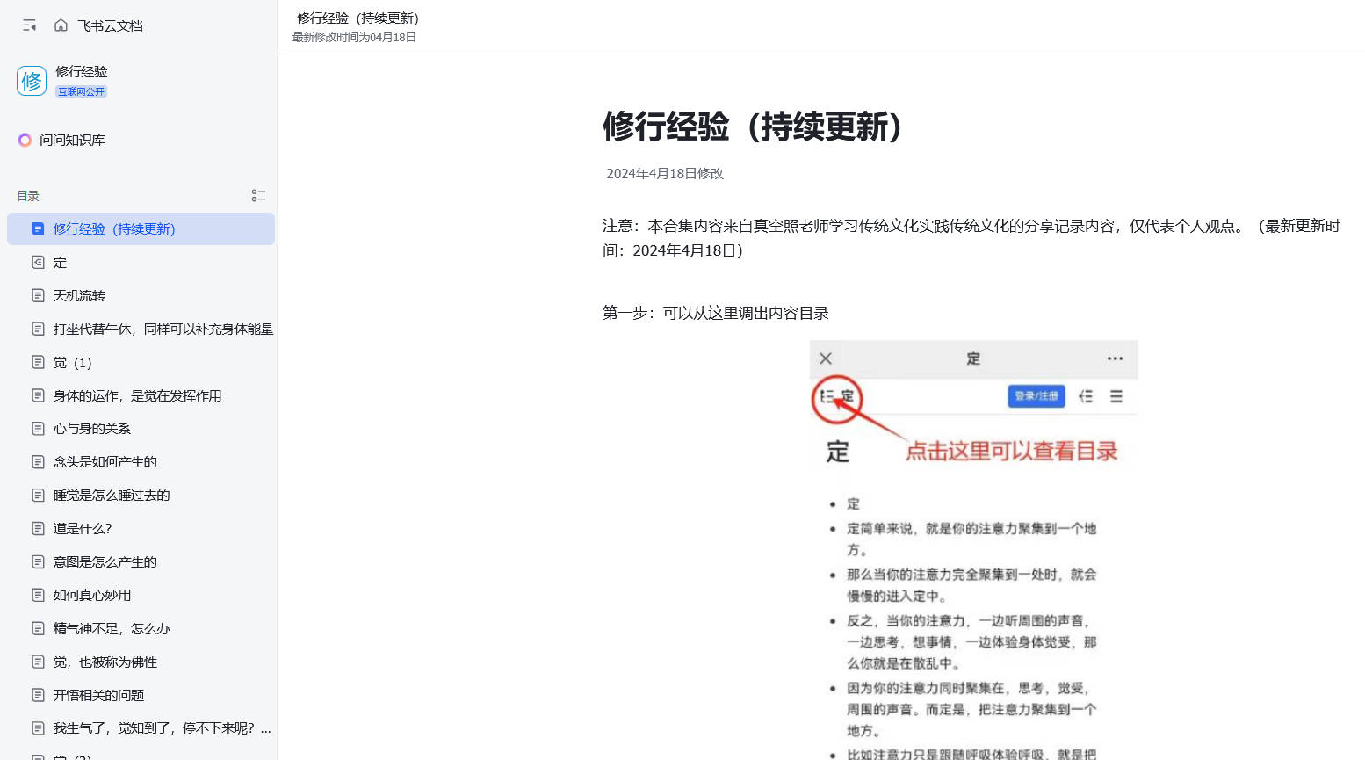This screenshot has height=760, width=1365.
Task: Click the 修行经验 knowledge base logo
Action: [x=32, y=81]
